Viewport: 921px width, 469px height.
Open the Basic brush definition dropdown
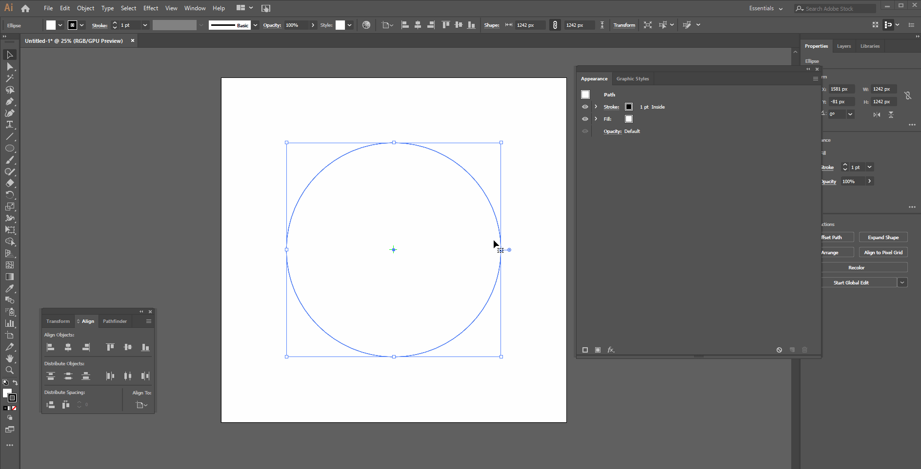click(255, 25)
